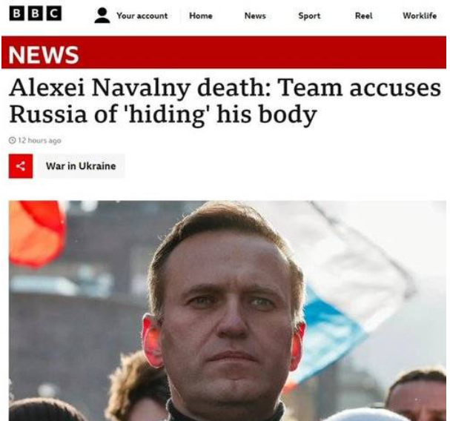The width and height of the screenshot is (450, 421).
Task: Go to the Home navigation item
Action: coord(201,16)
